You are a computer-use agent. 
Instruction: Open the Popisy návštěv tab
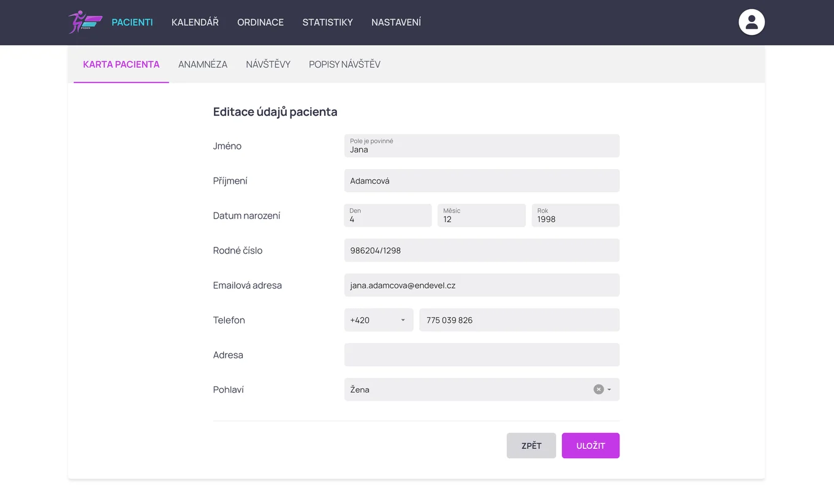pyautogui.click(x=344, y=64)
